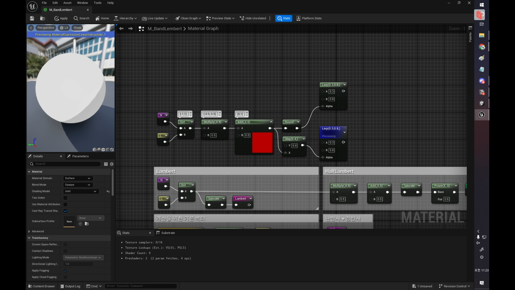515x290 pixels.
Task: Click the Home toolbar button
Action: pos(102,18)
